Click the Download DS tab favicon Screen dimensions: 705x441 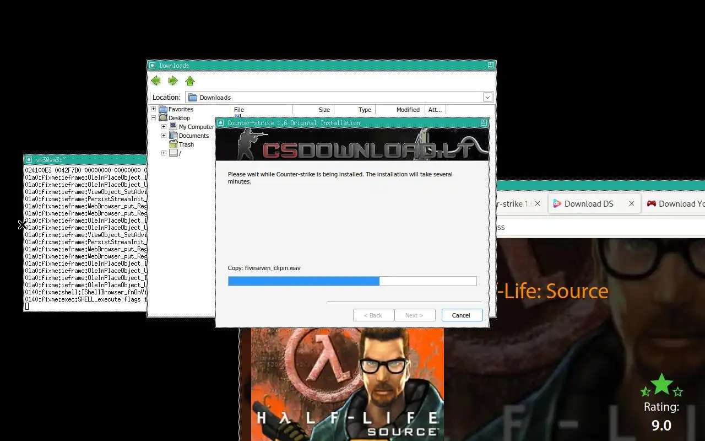(557, 203)
